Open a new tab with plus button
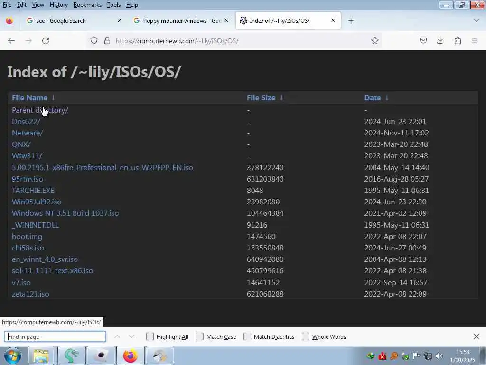The image size is (486, 365). pyautogui.click(x=351, y=21)
